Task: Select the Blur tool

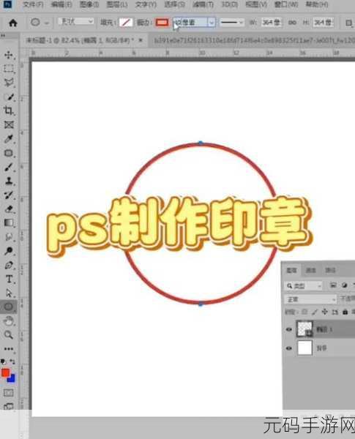Action: 8,237
